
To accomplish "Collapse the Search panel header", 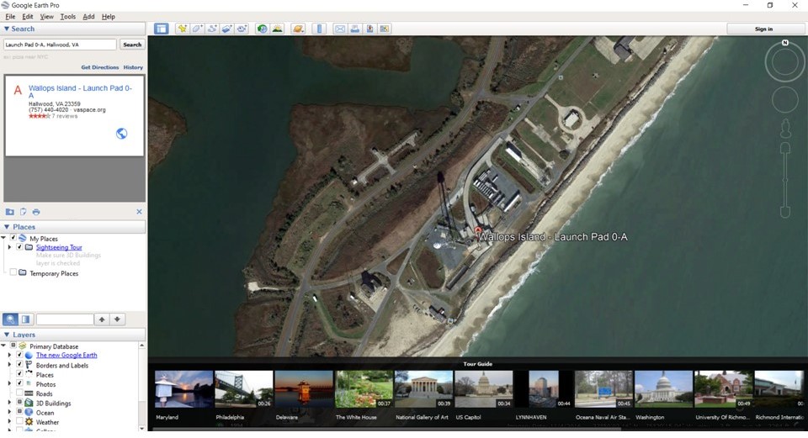I will pyautogui.click(x=74, y=29).
